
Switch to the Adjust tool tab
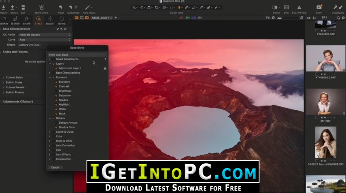[x=50, y=20]
